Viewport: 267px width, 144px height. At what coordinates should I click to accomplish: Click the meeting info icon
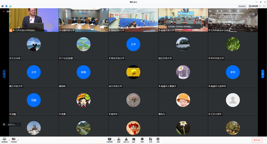click(3, 6)
